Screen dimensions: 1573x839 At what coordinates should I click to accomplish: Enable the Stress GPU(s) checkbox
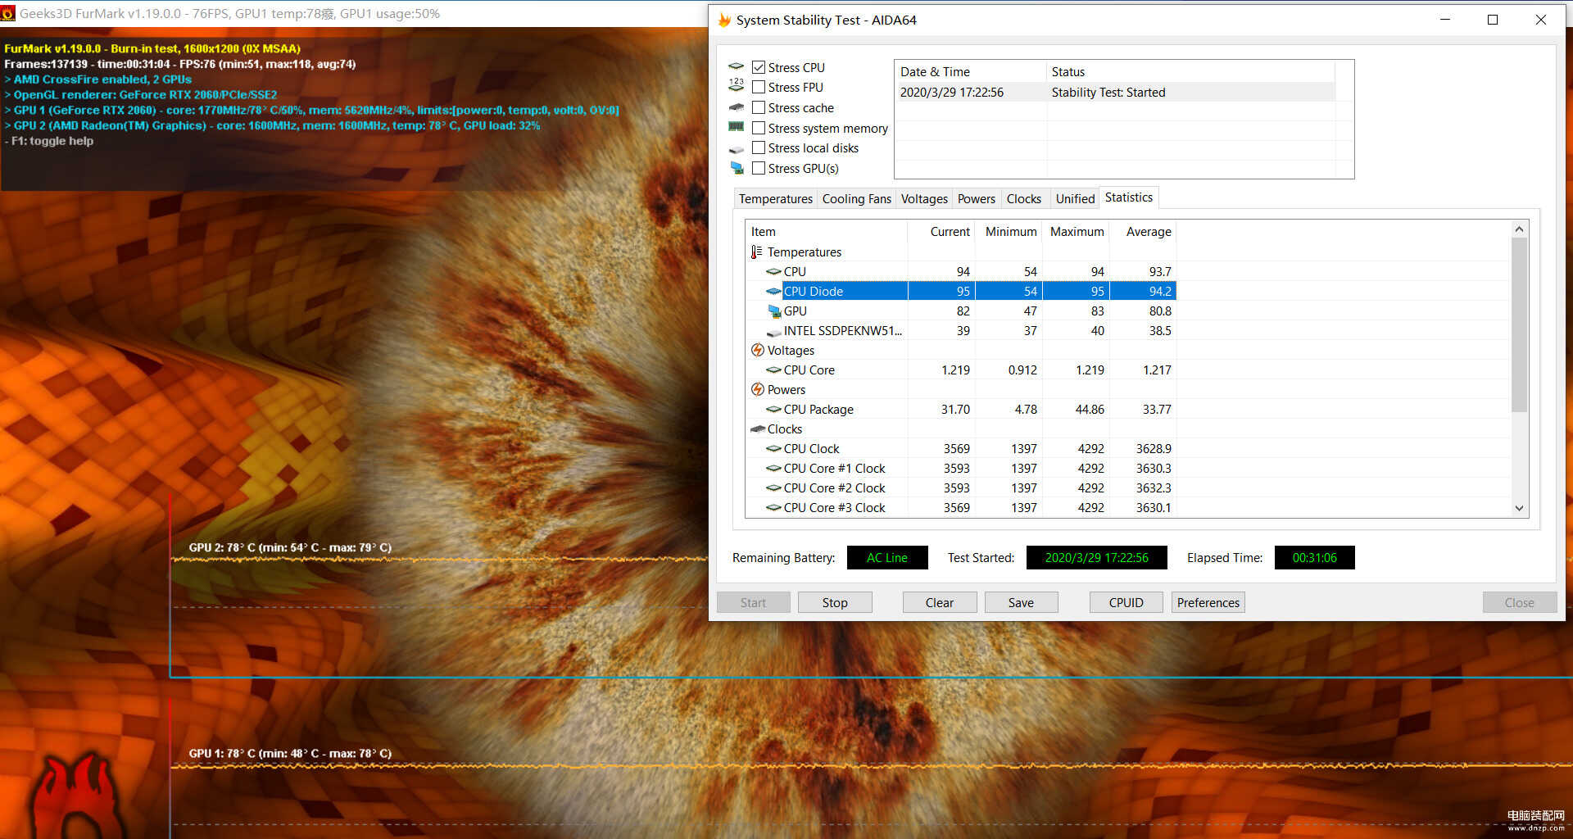coord(759,168)
